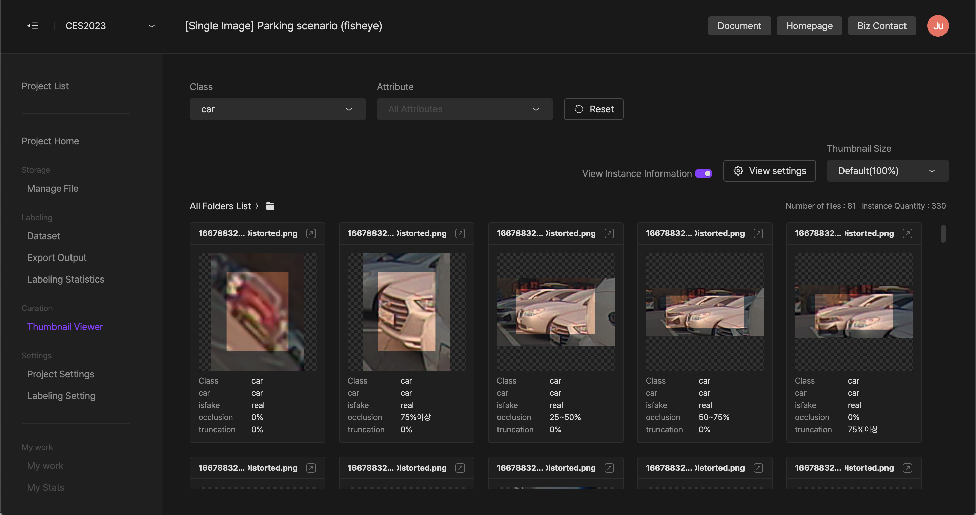This screenshot has height=515, width=976.
Task: Select the red car thumbnail image
Action: tap(257, 311)
